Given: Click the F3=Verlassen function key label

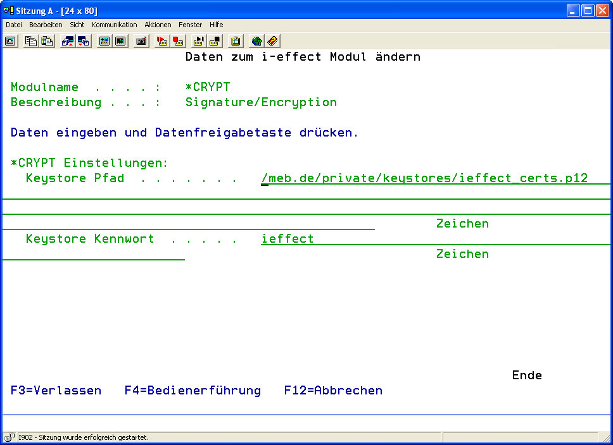Looking at the screenshot, I should [56, 391].
